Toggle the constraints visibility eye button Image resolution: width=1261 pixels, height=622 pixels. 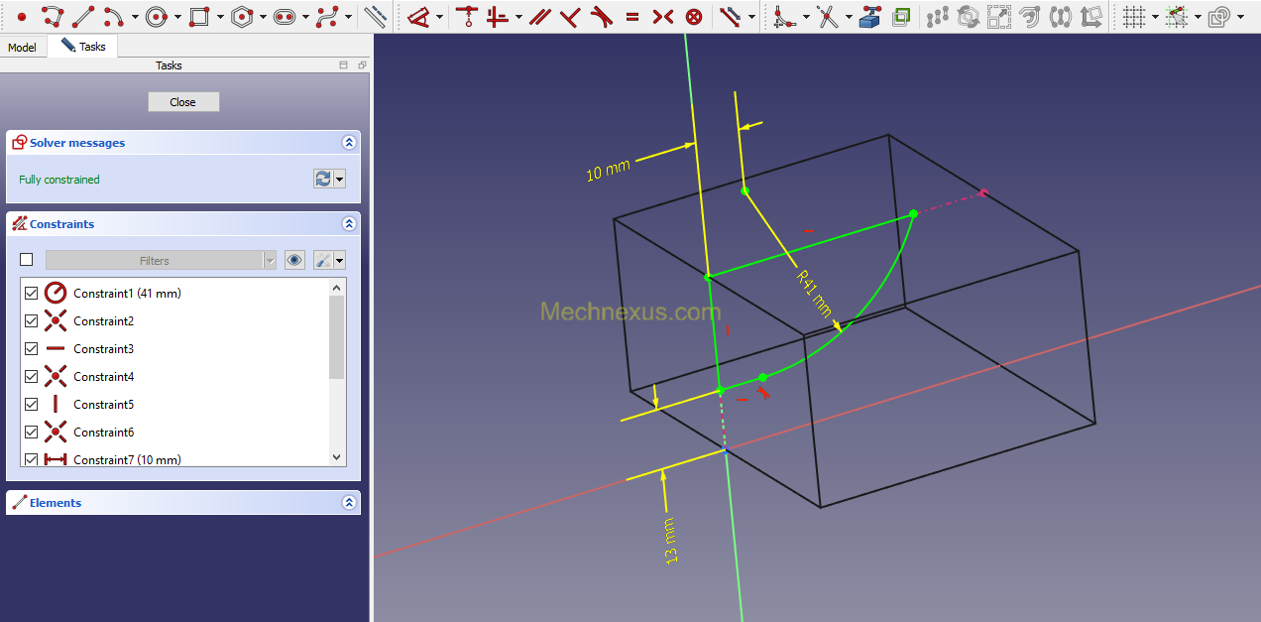click(294, 260)
